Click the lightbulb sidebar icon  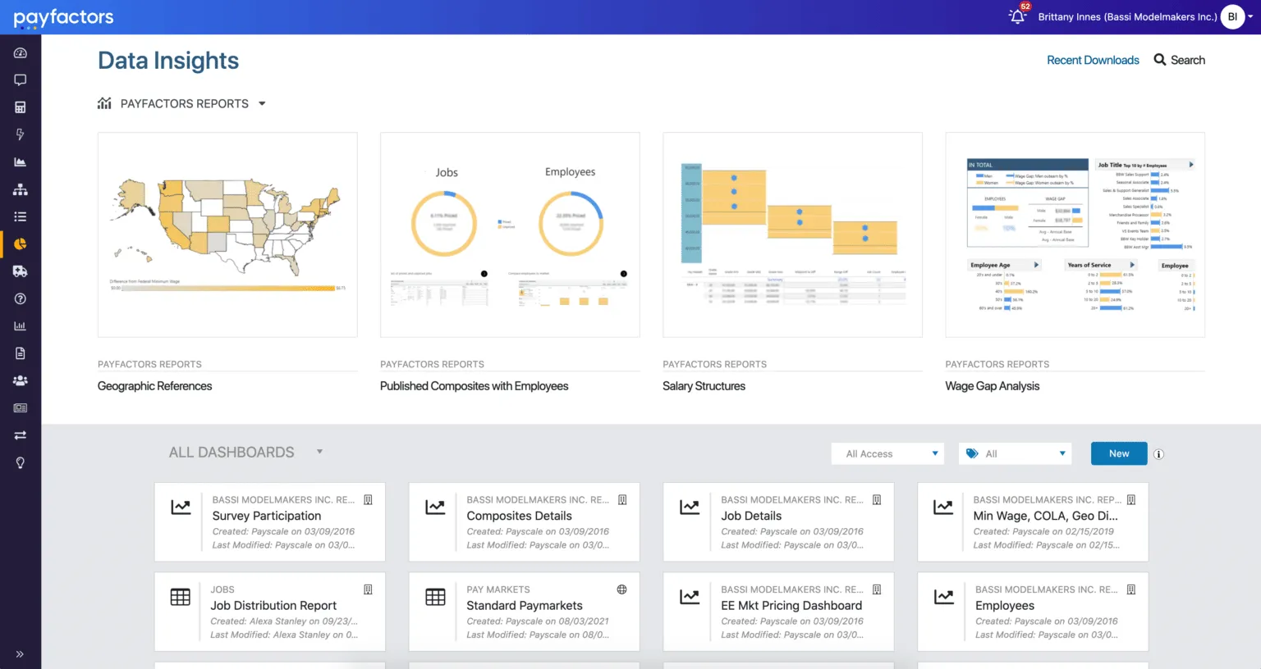[21, 462]
